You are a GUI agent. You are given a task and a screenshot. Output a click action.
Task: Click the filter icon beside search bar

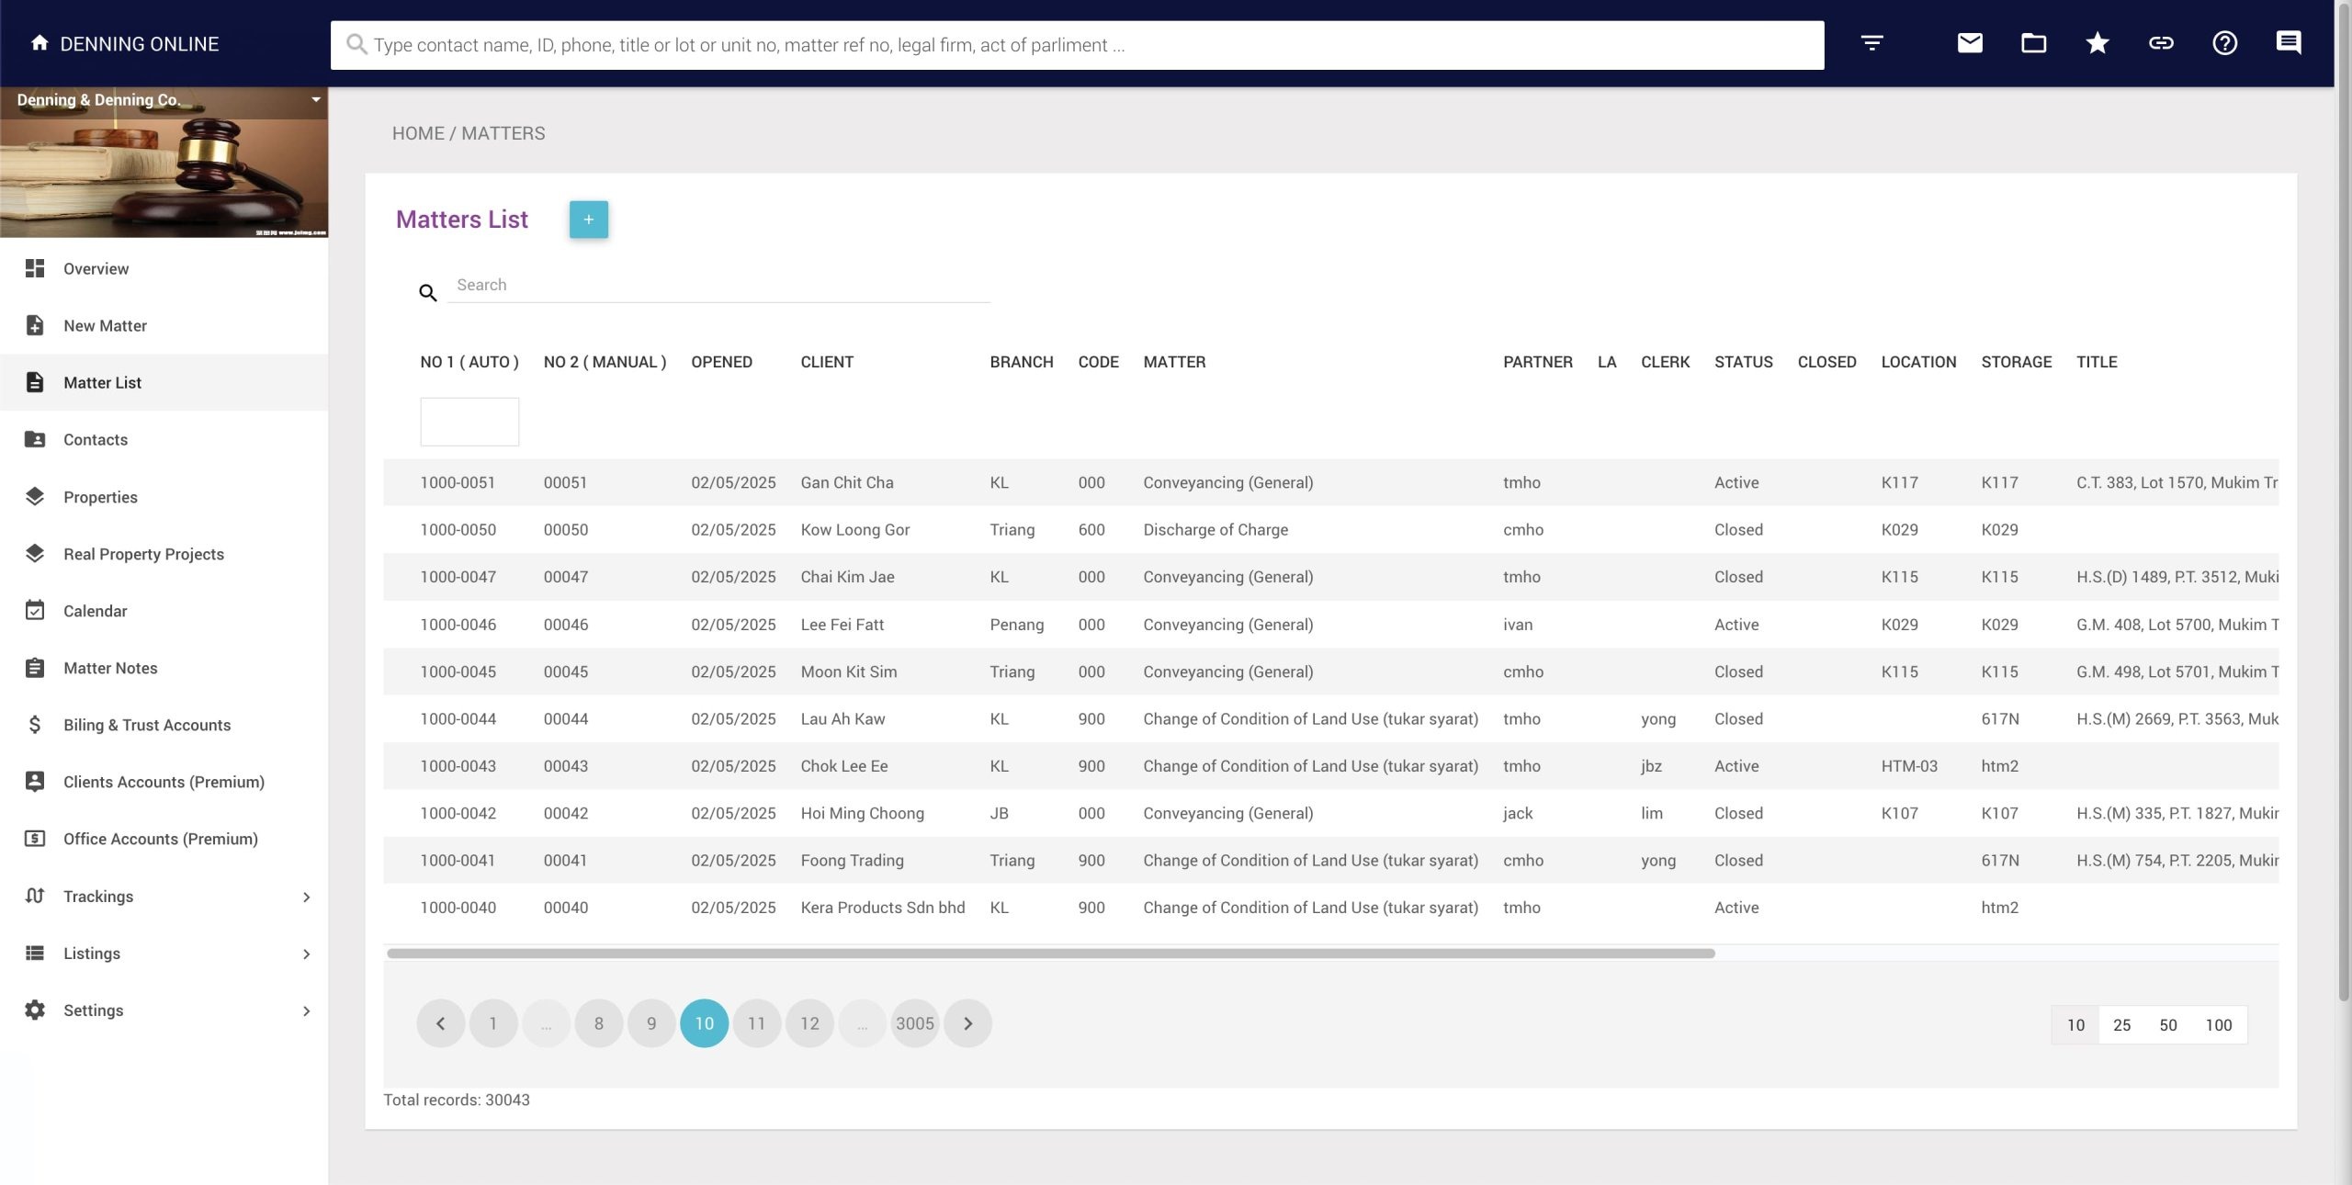[x=1871, y=43]
